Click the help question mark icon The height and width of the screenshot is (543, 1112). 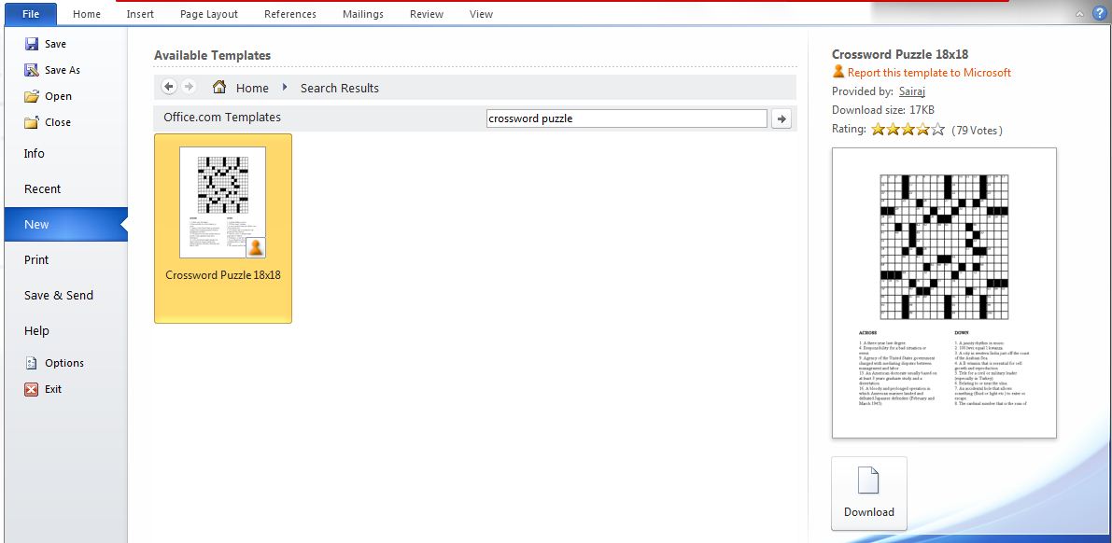tap(1099, 13)
